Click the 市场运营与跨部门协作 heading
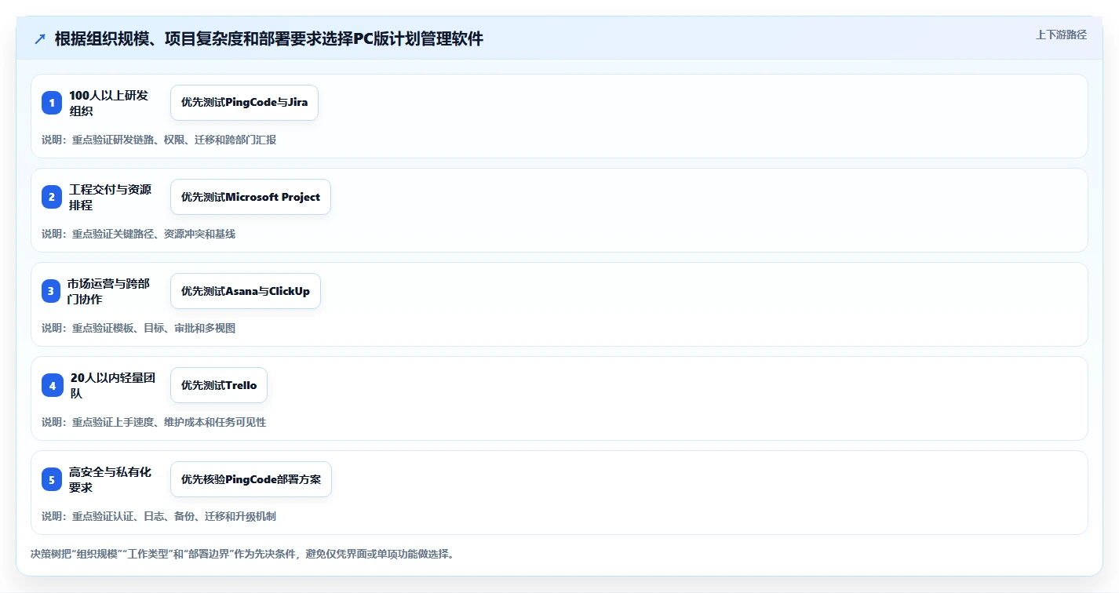Image resolution: width=1119 pixels, height=593 pixels. tap(108, 291)
